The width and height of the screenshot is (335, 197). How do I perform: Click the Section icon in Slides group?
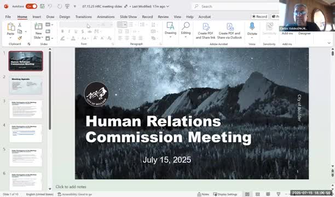click(48, 38)
